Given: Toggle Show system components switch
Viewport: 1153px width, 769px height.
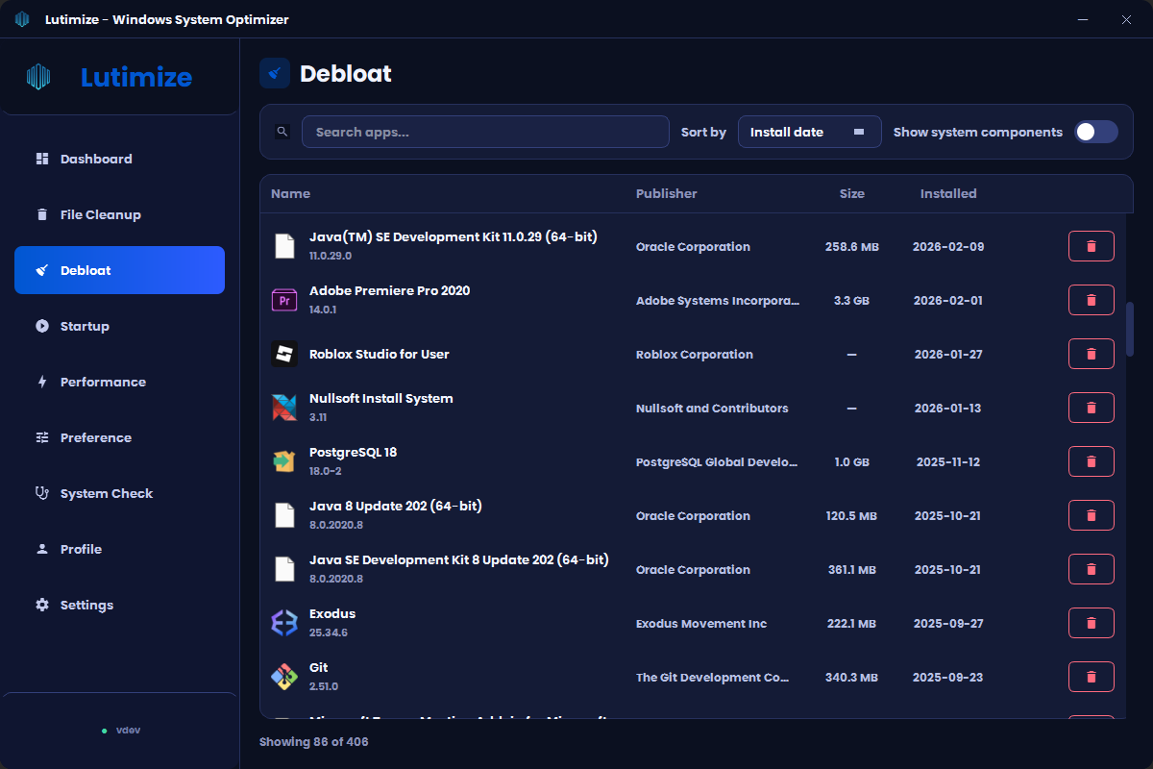Looking at the screenshot, I should pyautogui.click(x=1096, y=132).
